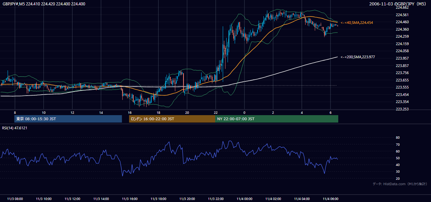Screen dimensions: 431x202
Task: Click price level 223.957 on price axis
Action: 402,58
